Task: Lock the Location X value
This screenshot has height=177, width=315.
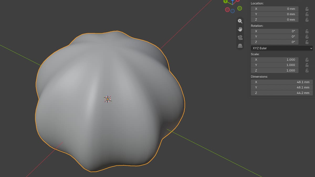Action: 307,9
